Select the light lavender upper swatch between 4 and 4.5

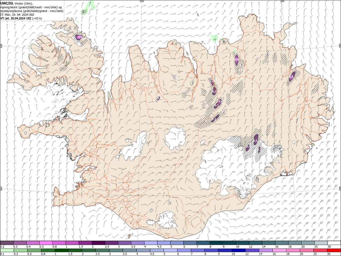(151, 243)
